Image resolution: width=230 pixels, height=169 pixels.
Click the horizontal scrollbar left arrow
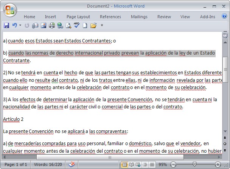click(x=5, y=157)
